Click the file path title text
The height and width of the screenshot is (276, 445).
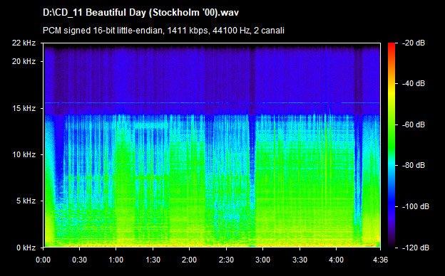point(140,13)
